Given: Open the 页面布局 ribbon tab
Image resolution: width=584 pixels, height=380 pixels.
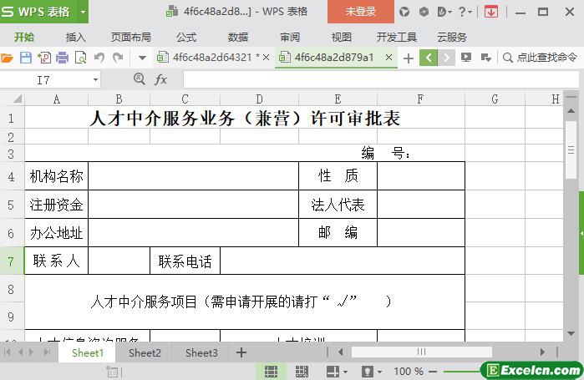Looking at the screenshot, I should (130, 38).
